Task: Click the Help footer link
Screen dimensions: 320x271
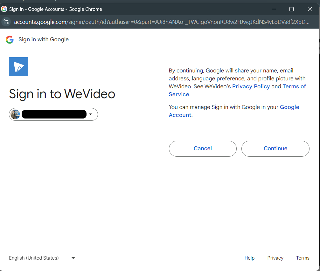Action: point(249,258)
